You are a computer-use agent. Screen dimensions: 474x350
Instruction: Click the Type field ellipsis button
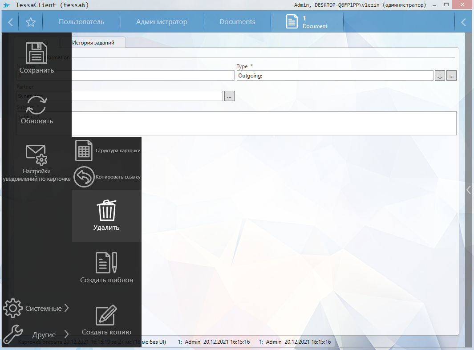click(x=452, y=76)
